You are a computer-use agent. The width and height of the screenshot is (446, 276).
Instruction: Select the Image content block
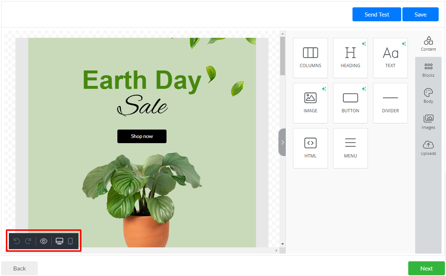click(x=310, y=103)
